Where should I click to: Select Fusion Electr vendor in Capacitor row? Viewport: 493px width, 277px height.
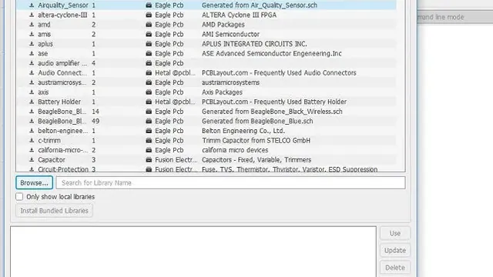(176, 160)
